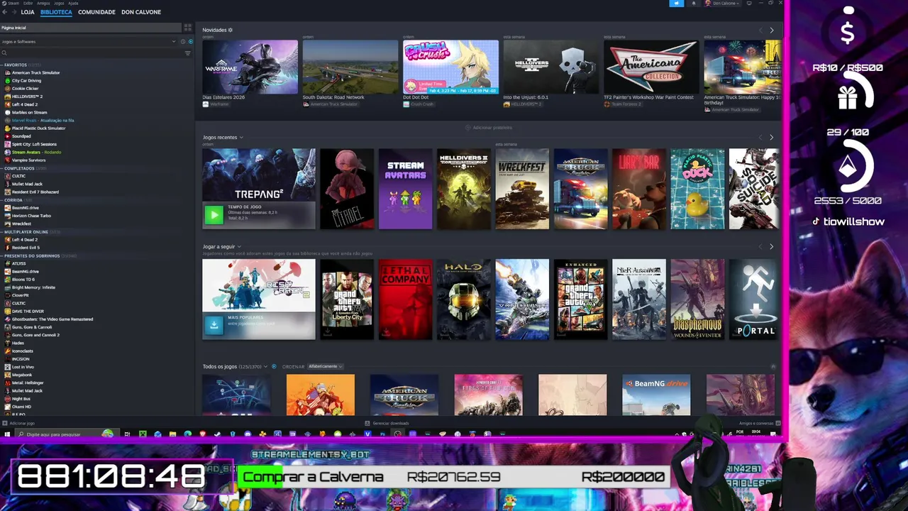Advance Jogar a seguir shelf right arrow
The width and height of the screenshot is (908, 511).
click(x=772, y=246)
